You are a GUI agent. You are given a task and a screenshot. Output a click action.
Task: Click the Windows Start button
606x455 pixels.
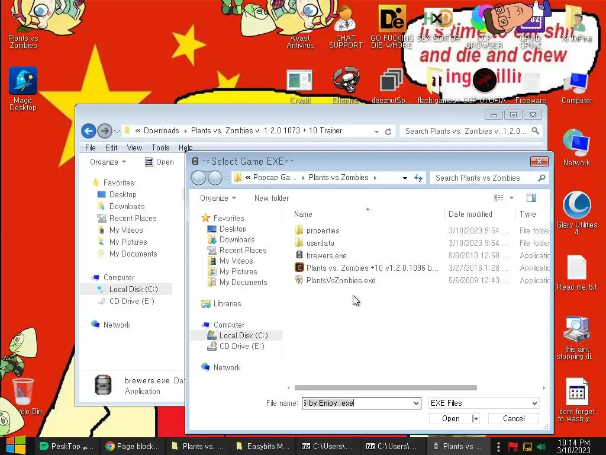pos(16,446)
